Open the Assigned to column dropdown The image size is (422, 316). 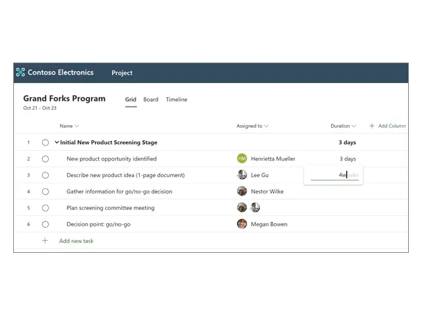point(266,126)
